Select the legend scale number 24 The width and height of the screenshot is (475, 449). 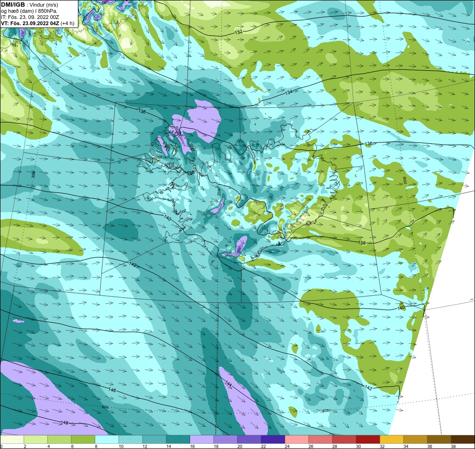coord(287,446)
